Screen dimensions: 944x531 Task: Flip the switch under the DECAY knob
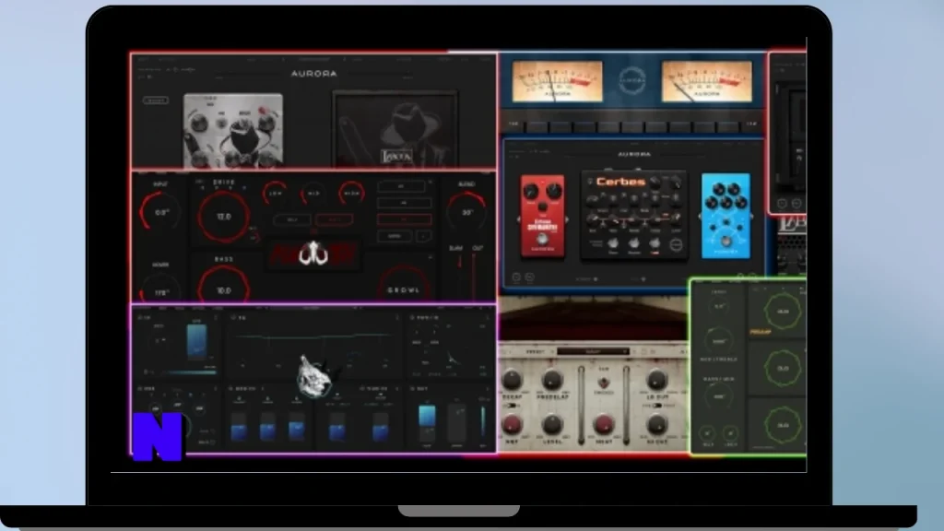(513, 407)
